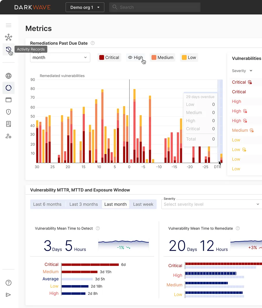This screenshot has height=308, width=262.
Task: Click the globe icon in sidebar
Action: point(8,76)
